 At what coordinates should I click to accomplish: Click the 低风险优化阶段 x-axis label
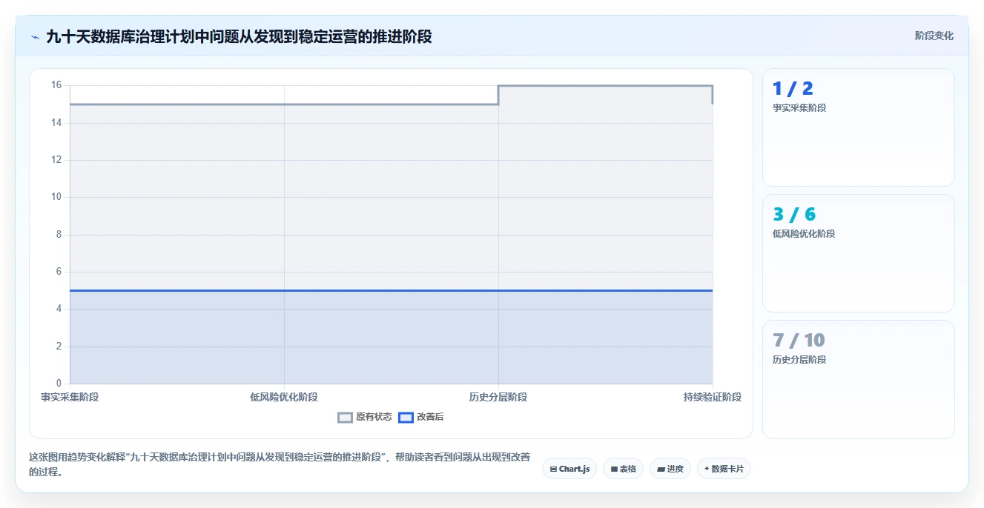(284, 397)
